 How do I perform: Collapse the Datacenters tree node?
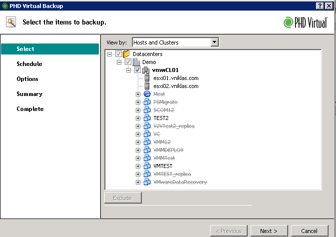coord(109,54)
